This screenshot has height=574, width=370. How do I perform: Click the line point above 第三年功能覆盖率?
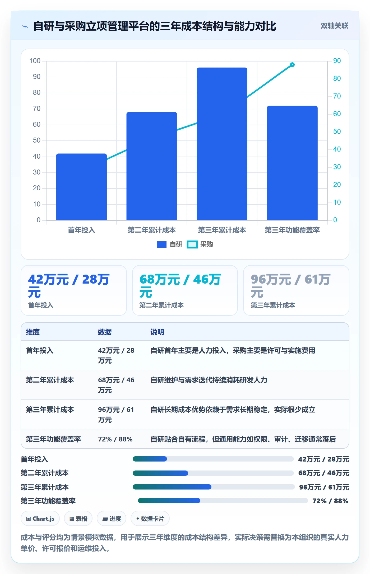click(x=292, y=65)
